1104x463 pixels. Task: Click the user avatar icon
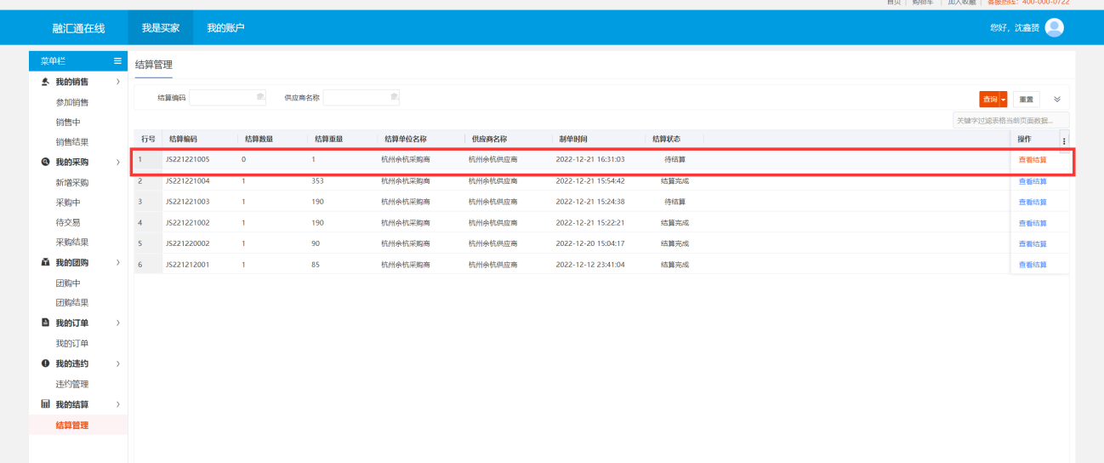click(x=1054, y=28)
